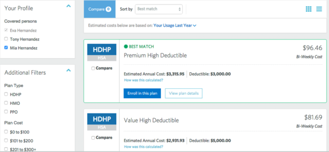The height and width of the screenshot is (152, 329).
Task: Collapse the Your Profile panel
Action: (68, 6)
